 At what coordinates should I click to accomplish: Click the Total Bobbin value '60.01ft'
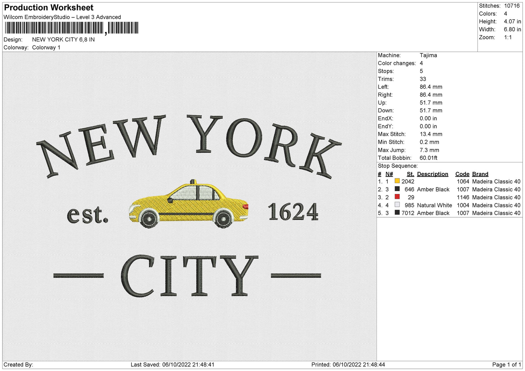tap(428, 158)
